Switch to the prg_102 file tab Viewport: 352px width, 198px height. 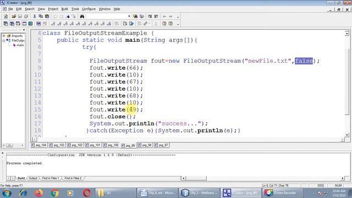point(75,145)
